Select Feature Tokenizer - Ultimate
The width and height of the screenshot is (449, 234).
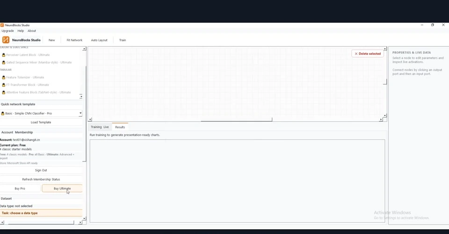(25, 77)
